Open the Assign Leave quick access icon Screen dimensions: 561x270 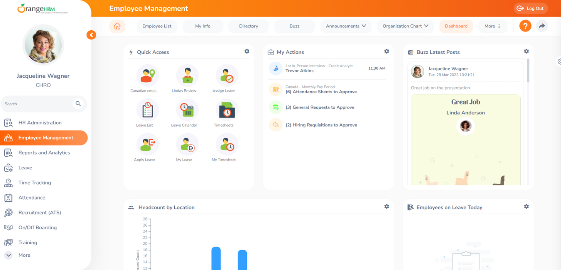pyautogui.click(x=227, y=75)
